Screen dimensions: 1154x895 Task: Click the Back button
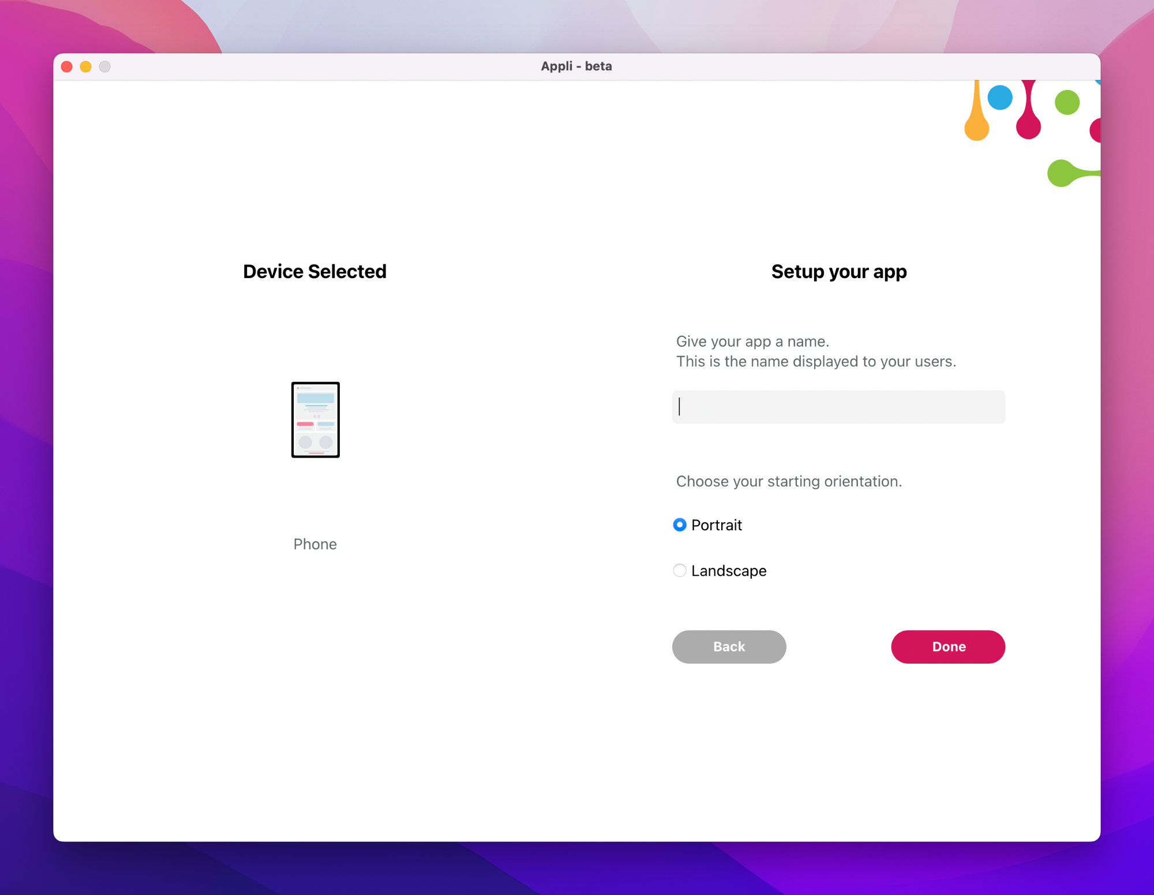coord(729,646)
